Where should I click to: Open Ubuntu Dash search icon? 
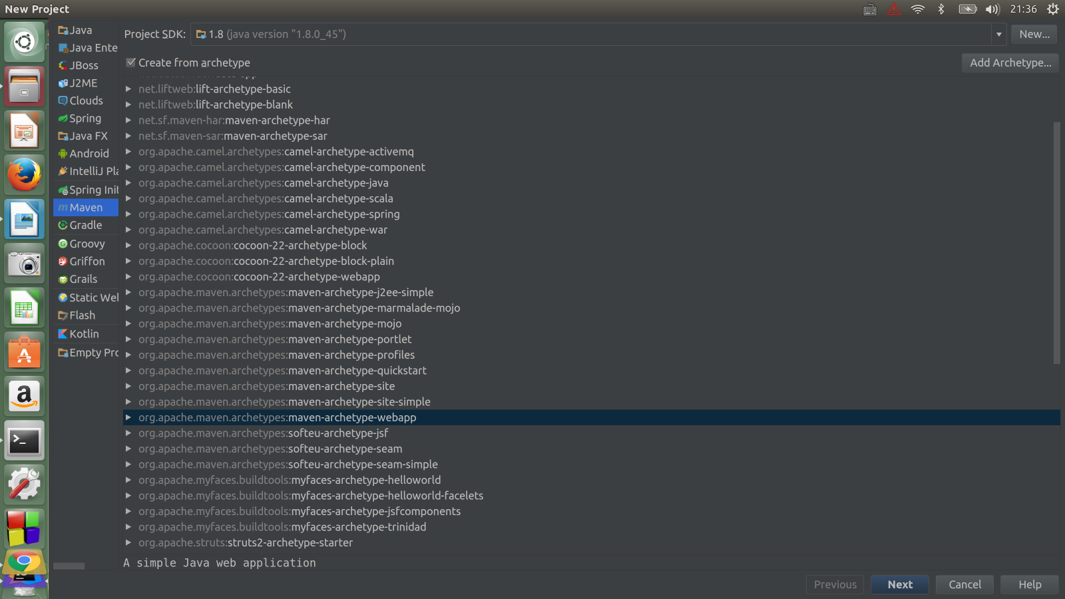24,42
